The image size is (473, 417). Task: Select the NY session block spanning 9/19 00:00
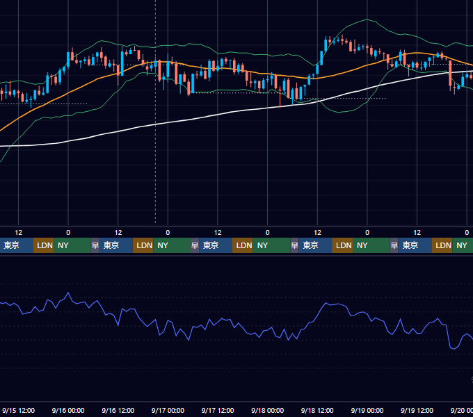click(371, 245)
